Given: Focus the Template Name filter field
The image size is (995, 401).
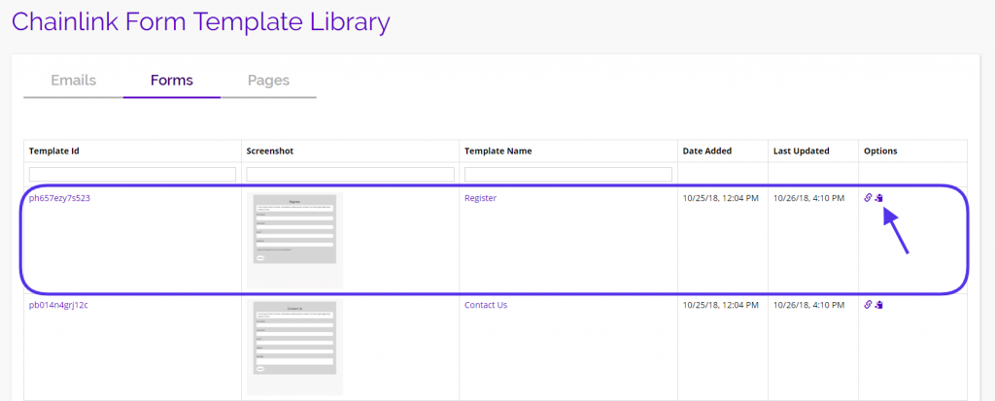Looking at the screenshot, I should point(568,174).
